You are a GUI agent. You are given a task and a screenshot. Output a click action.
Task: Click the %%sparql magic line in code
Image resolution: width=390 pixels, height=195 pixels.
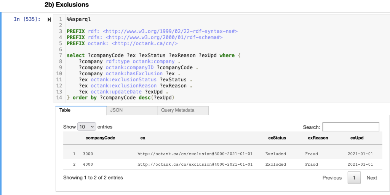tap(79, 19)
